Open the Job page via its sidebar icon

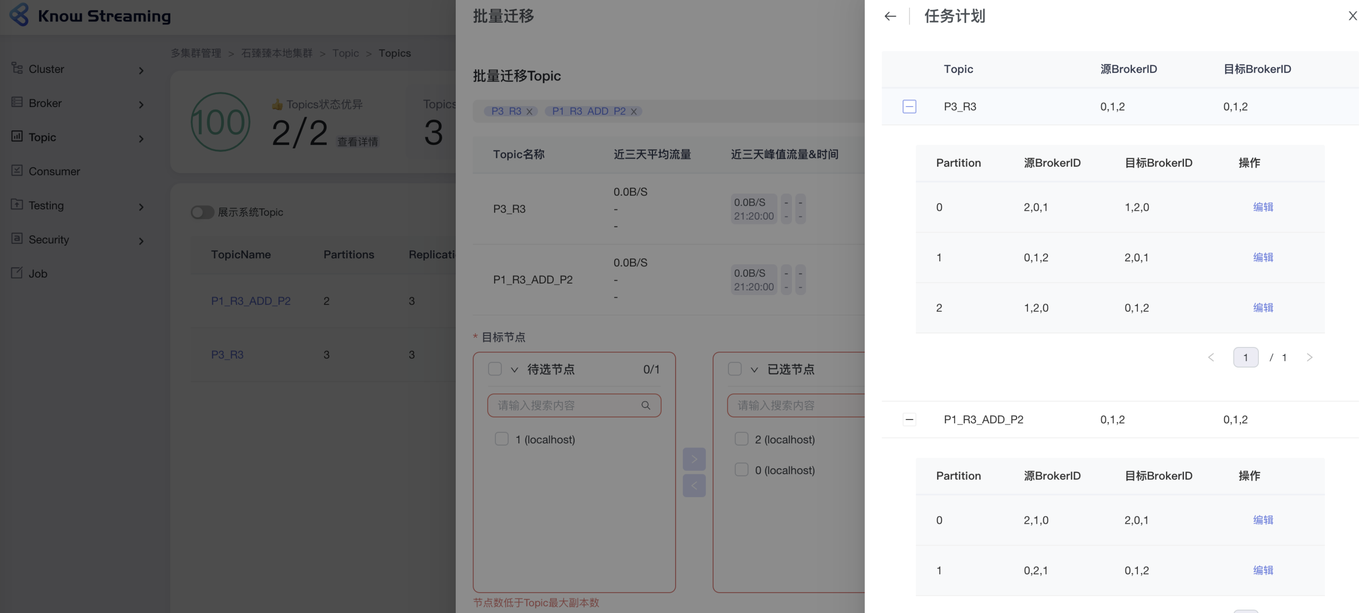[x=16, y=273]
